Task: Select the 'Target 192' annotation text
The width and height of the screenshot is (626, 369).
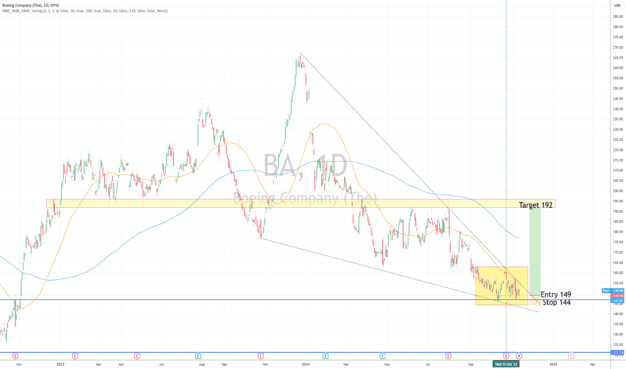Action: tap(536, 205)
